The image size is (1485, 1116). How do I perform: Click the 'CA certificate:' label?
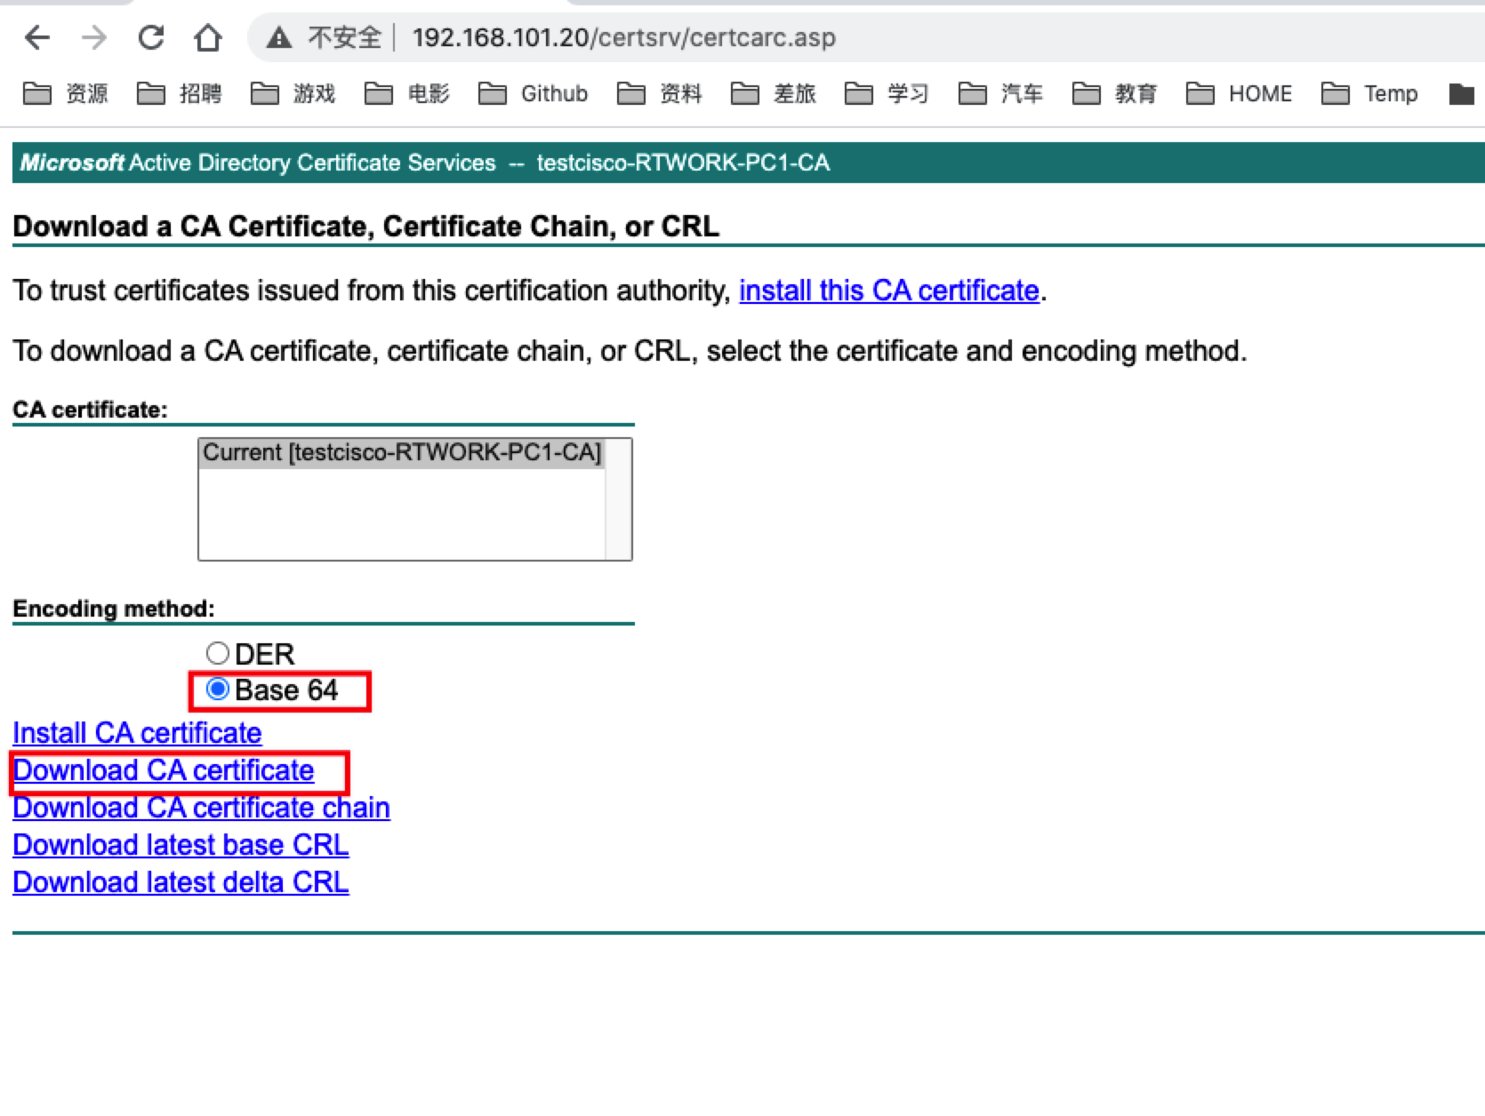[90, 410]
